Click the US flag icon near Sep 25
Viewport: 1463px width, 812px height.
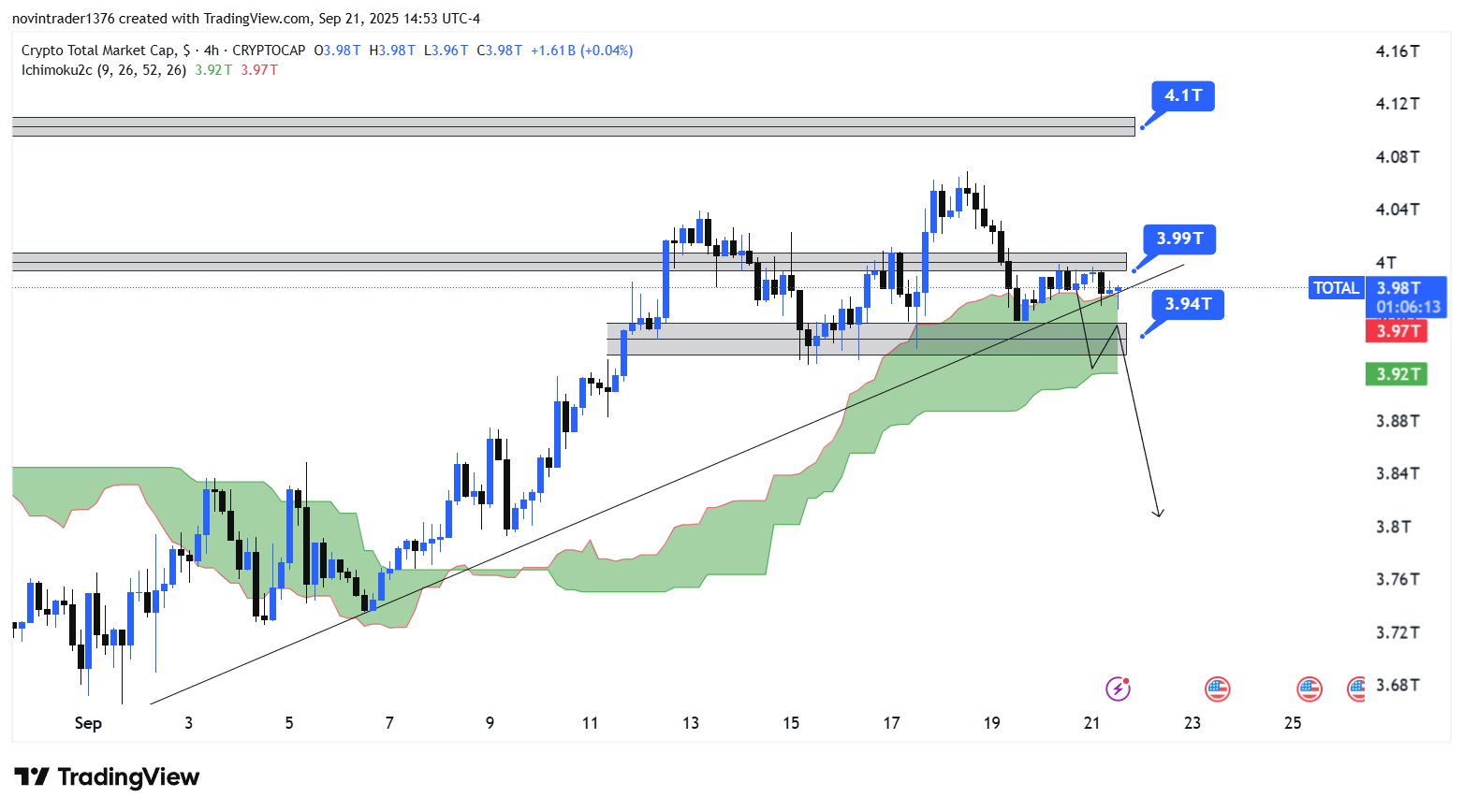[1309, 689]
